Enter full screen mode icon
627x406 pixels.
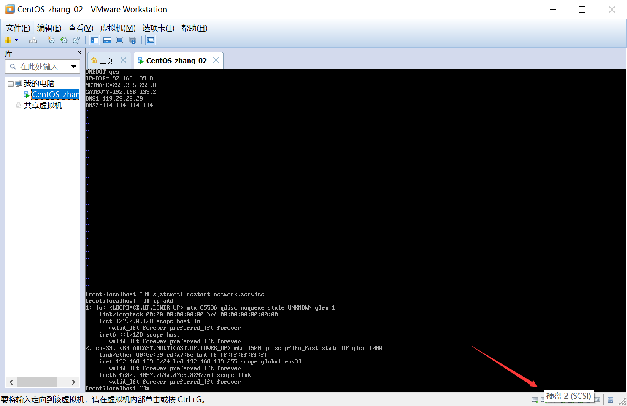tap(120, 40)
